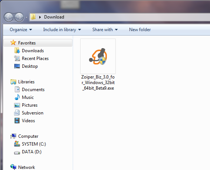210x170 pixels.
Task: Open the Subversion library
Action: click(33, 113)
